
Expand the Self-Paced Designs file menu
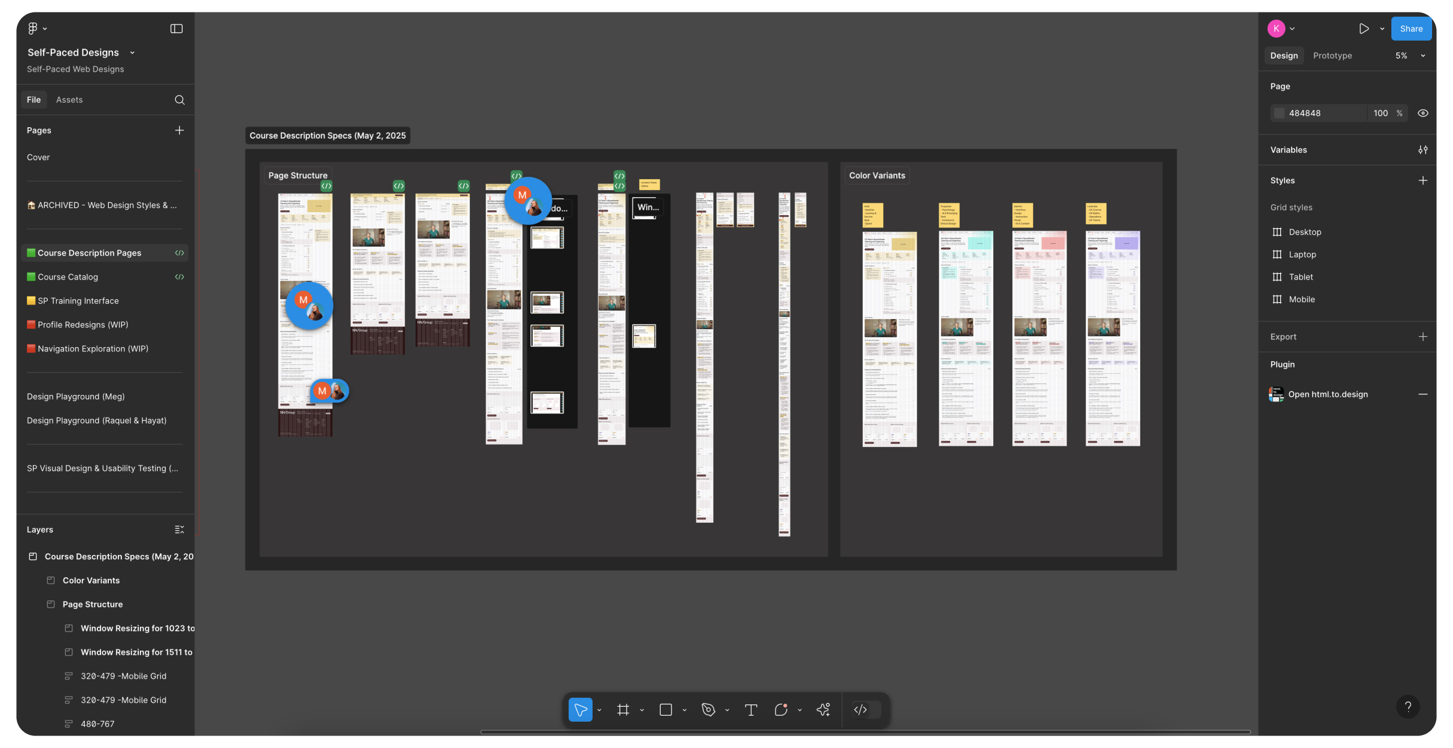point(132,53)
